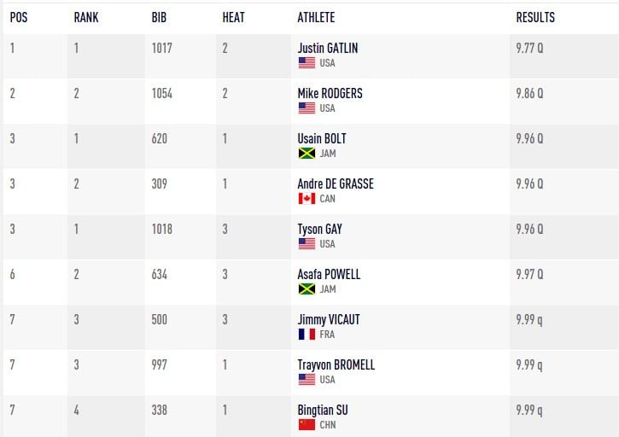This screenshot has height=437, width=619.
Task: Click the HEAT column header
Action: tap(233, 17)
